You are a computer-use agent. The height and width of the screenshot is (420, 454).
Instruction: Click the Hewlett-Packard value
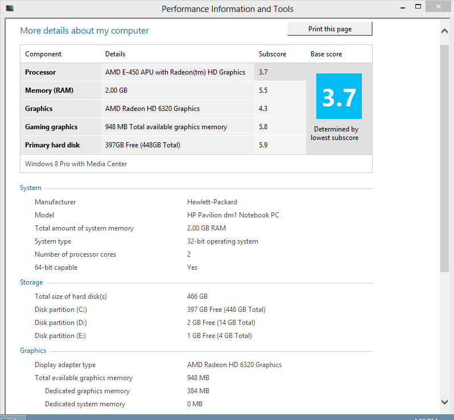212,202
